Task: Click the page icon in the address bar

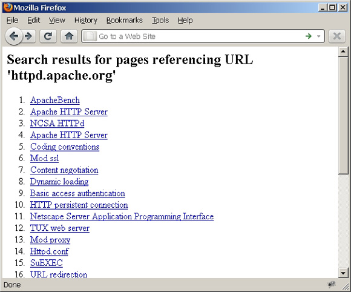Action: point(90,36)
